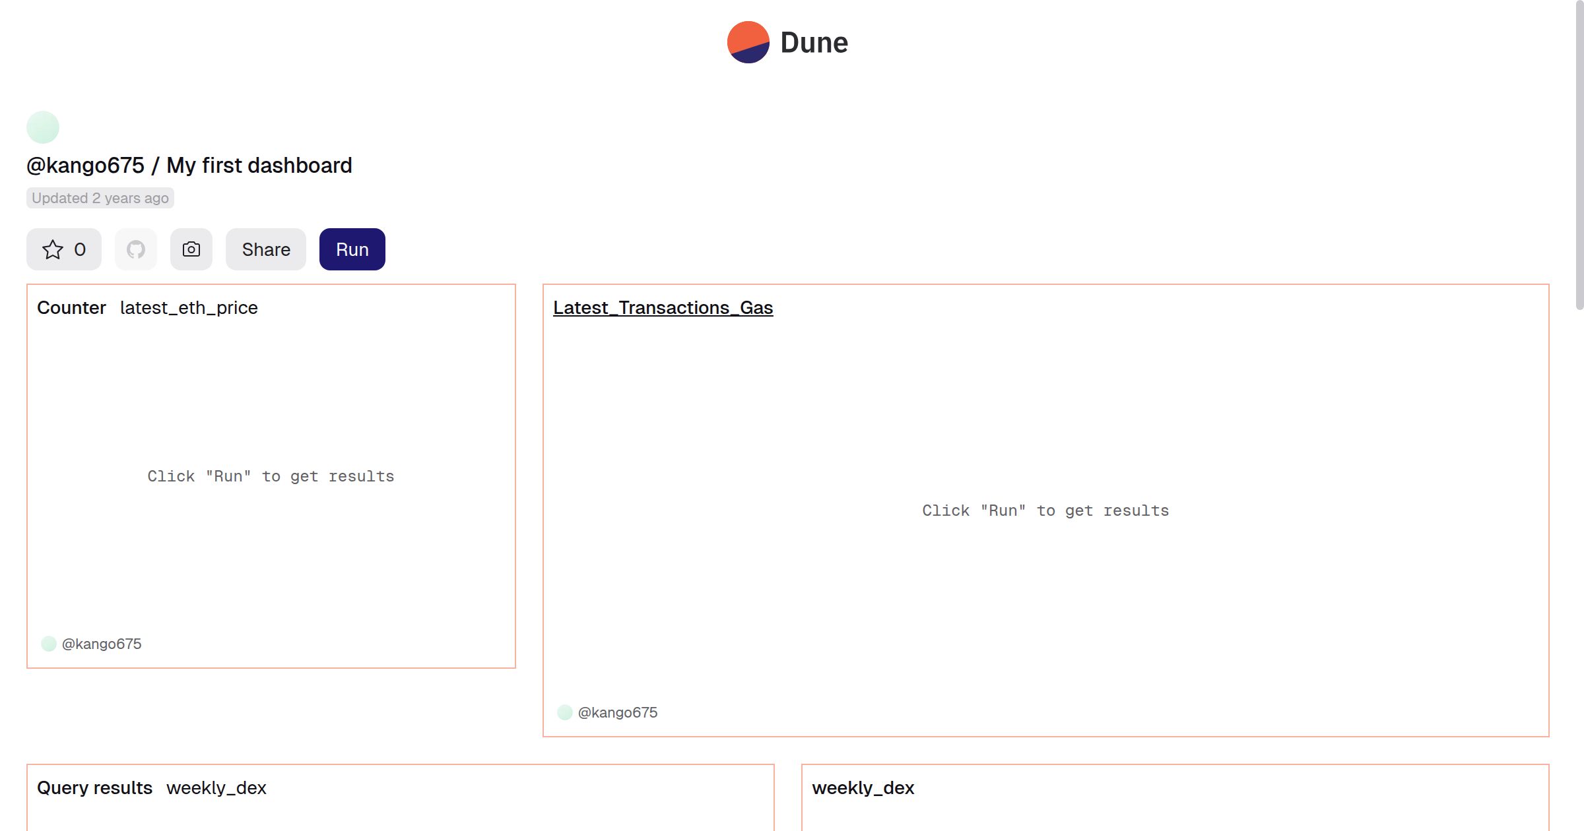Screen dimensions: 1584x831
Task: Open the @kango675 / My first dashboard title
Action: (189, 165)
